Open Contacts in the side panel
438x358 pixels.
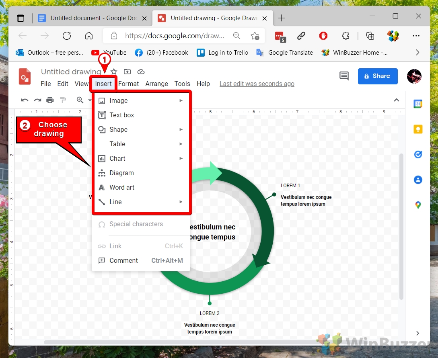point(418,180)
